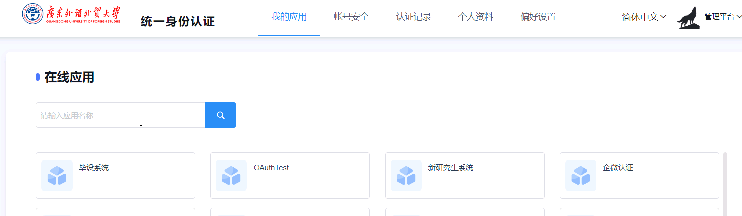
Task: Launch OAuthTest via its name text
Action: pos(271,168)
